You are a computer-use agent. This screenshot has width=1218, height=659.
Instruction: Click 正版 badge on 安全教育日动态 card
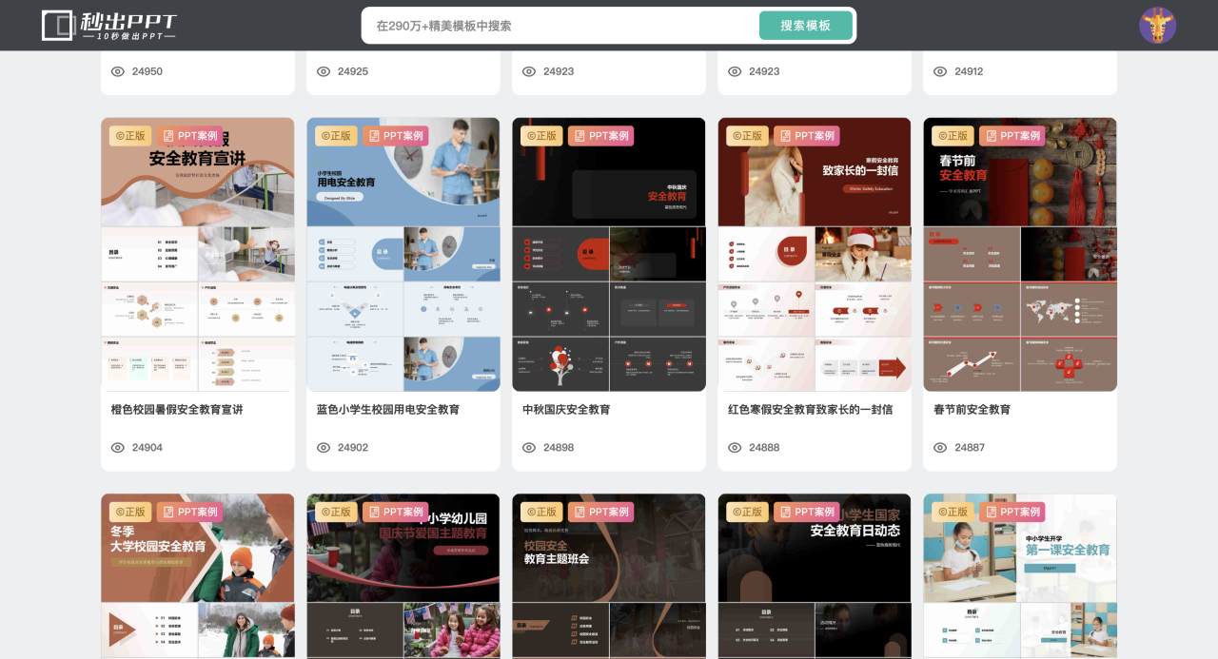(x=747, y=512)
